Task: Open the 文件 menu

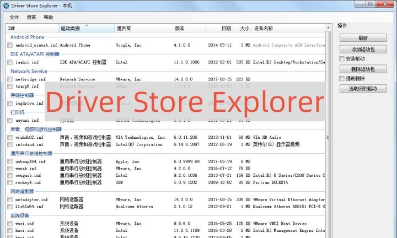Action: (x=14, y=17)
